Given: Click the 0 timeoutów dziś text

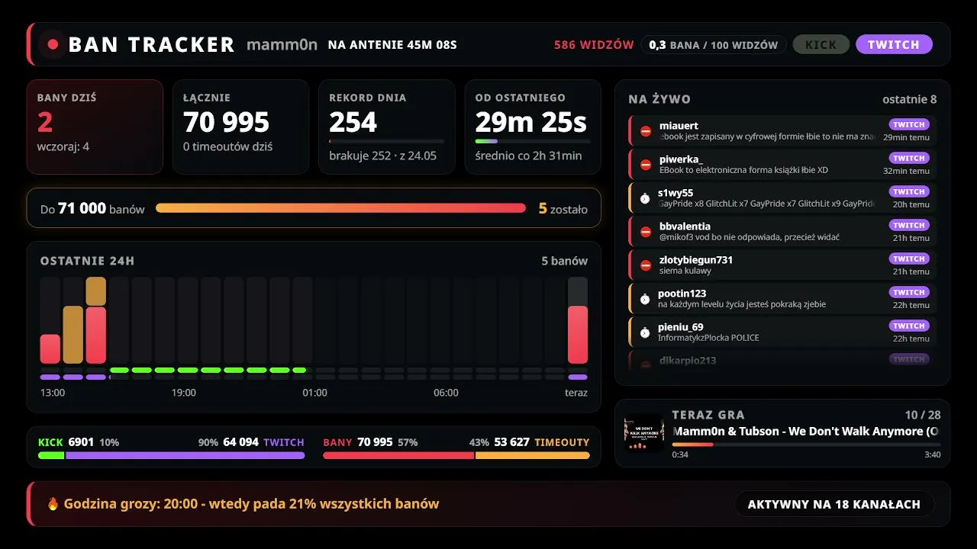Looking at the screenshot, I should click(228, 146).
